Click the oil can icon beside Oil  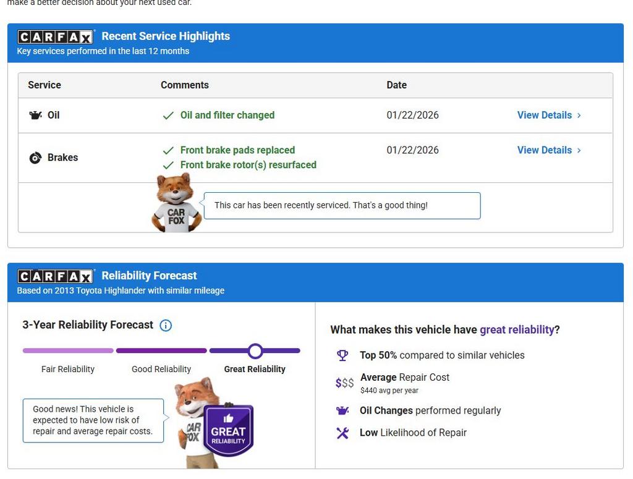pos(35,116)
